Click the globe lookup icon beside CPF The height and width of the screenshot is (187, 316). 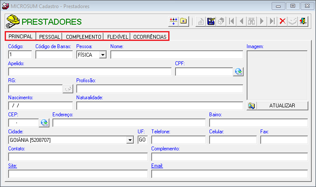238,72
